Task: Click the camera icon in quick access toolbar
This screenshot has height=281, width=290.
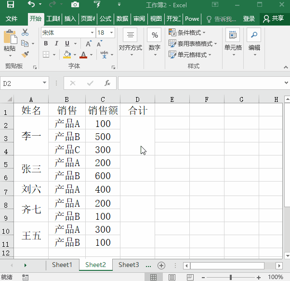Action: click(x=75, y=5)
